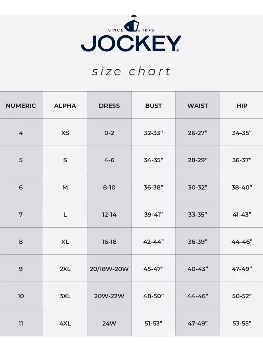Click the ALPHA column header

(x=65, y=106)
